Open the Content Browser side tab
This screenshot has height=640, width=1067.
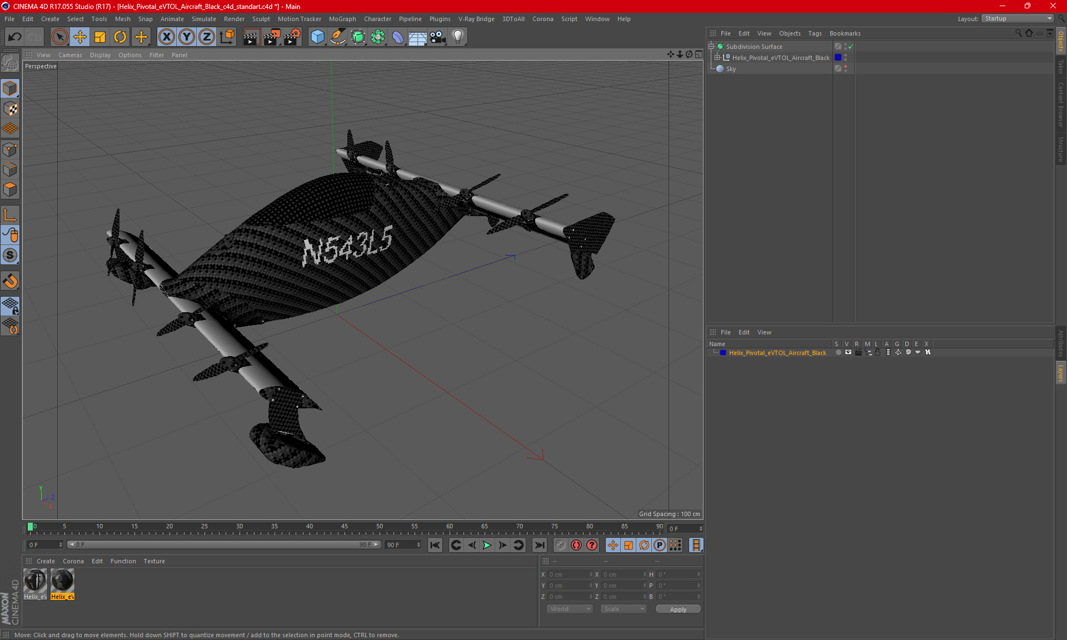(x=1061, y=104)
